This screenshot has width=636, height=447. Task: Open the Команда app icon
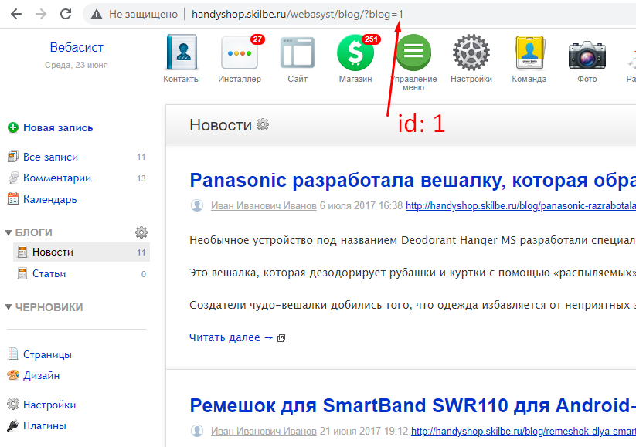[x=529, y=54]
